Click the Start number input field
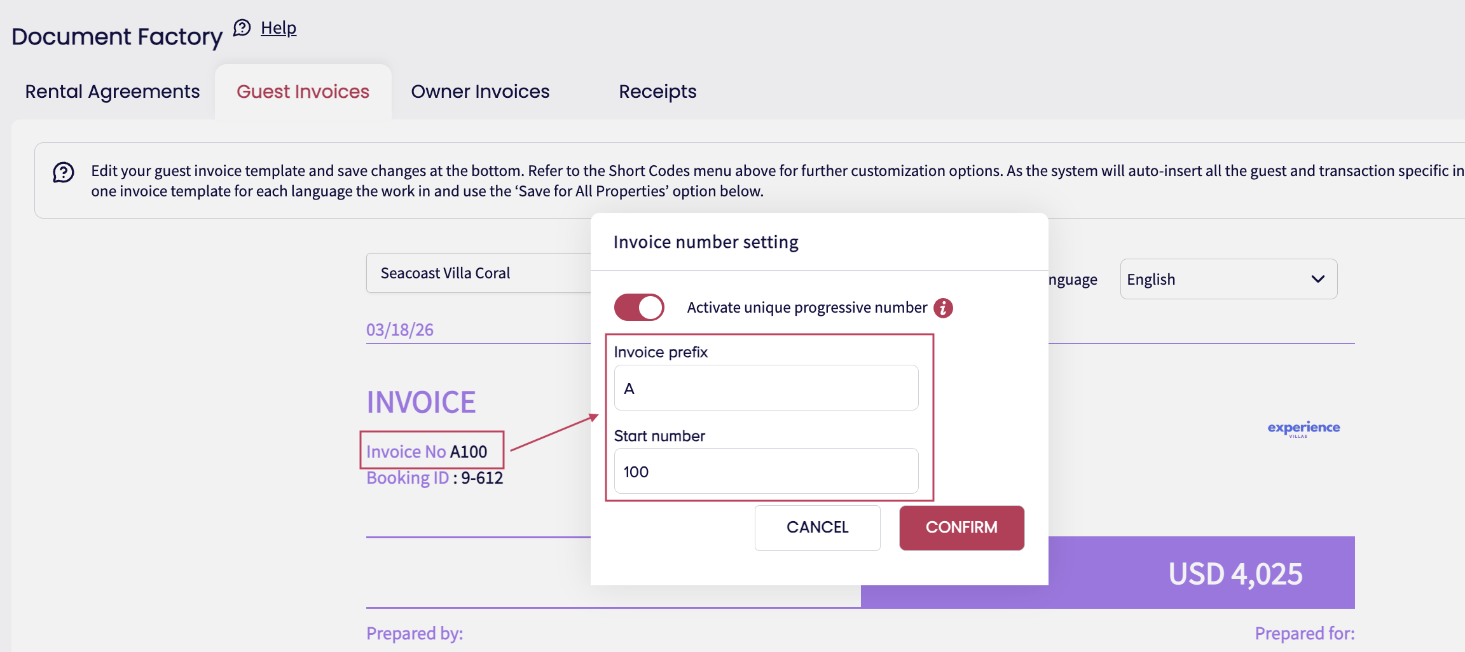The height and width of the screenshot is (652, 1465). (766, 472)
